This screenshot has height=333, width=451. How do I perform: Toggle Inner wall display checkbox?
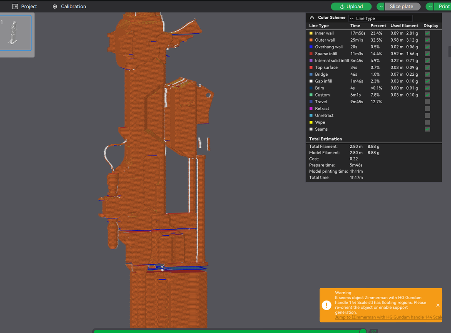pyautogui.click(x=427, y=33)
